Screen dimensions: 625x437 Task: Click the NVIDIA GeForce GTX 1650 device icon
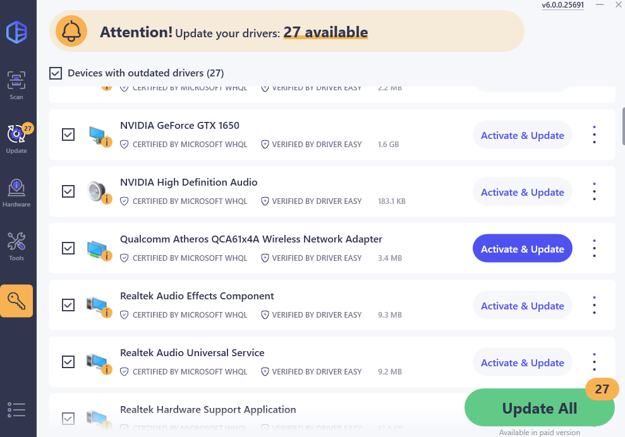99,135
